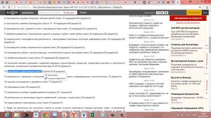Click the Вход login button
Screen dimensions: 211x118
pos(205,12)
